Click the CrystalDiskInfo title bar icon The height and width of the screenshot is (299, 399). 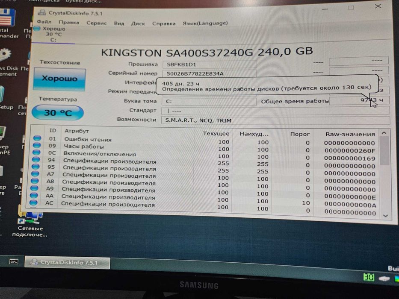42,12
